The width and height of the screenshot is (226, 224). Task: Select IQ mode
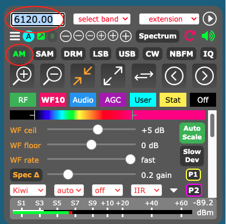click(209, 54)
